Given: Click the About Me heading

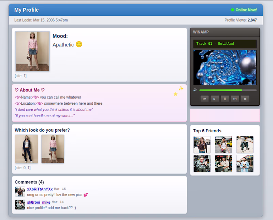Looking at the screenshot, I should click(30, 90).
